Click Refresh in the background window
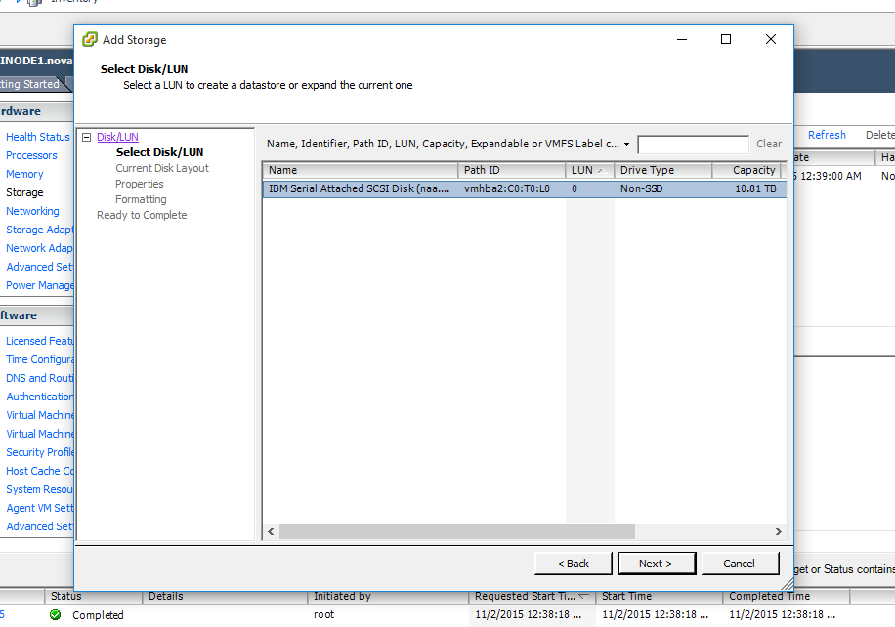This screenshot has height=627, width=895. point(827,135)
